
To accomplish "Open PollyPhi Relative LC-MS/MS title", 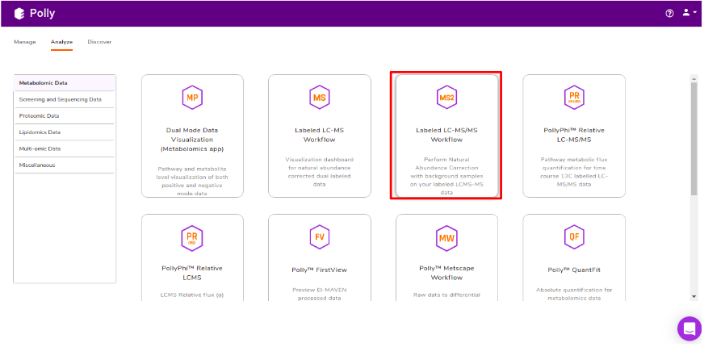I will coord(574,135).
